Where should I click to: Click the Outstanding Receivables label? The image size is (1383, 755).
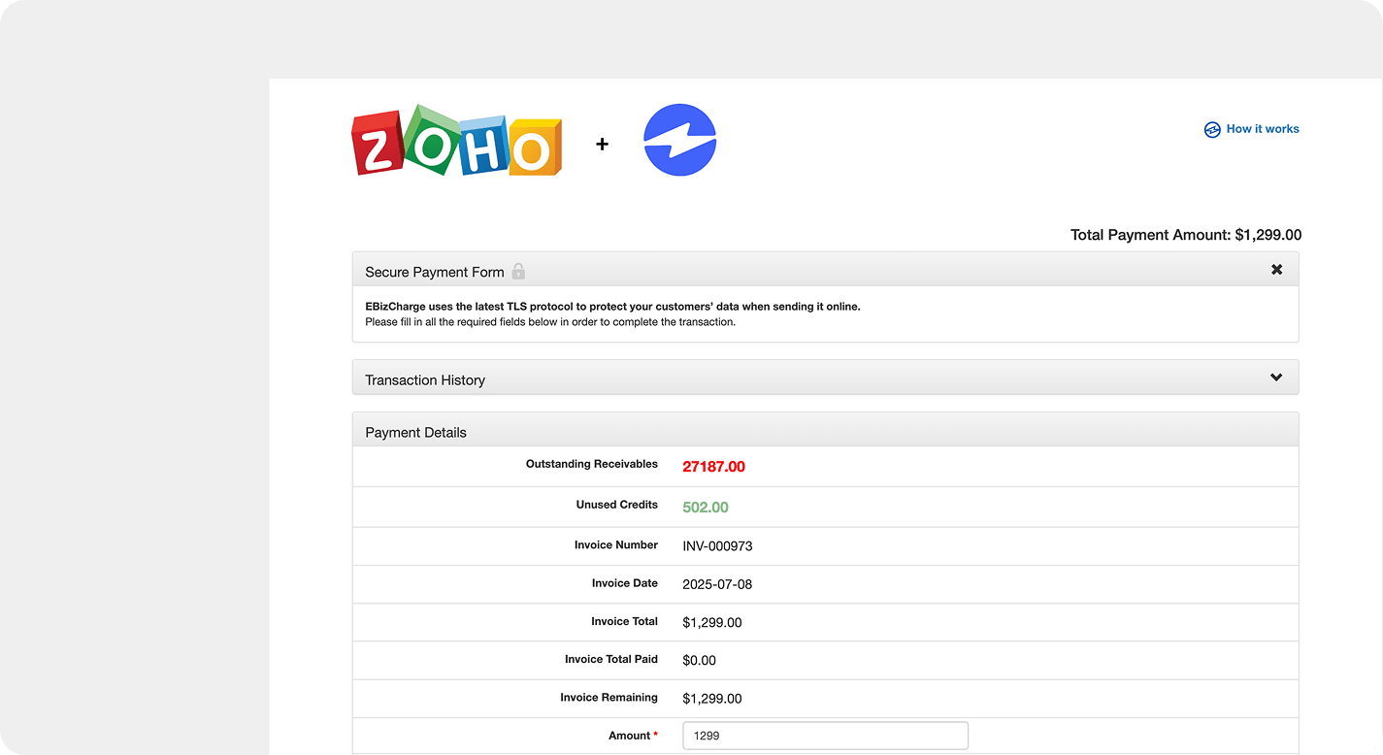pos(592,464)
